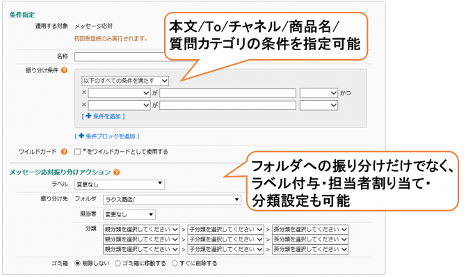The image size is (466, 277).
Task: Open help icon beside メッセージ応対振り分けアクション
Action: (x=117, y=173)
